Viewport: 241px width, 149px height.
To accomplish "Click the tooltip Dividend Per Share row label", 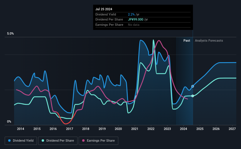I will pos(109,20).
